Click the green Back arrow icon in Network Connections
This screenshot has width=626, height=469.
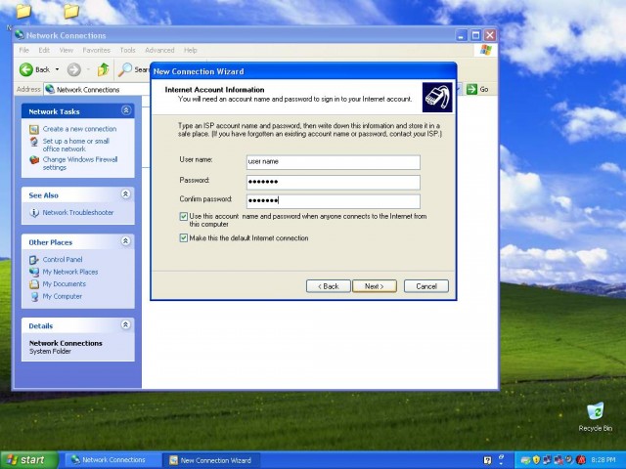(x=26, y=69)
